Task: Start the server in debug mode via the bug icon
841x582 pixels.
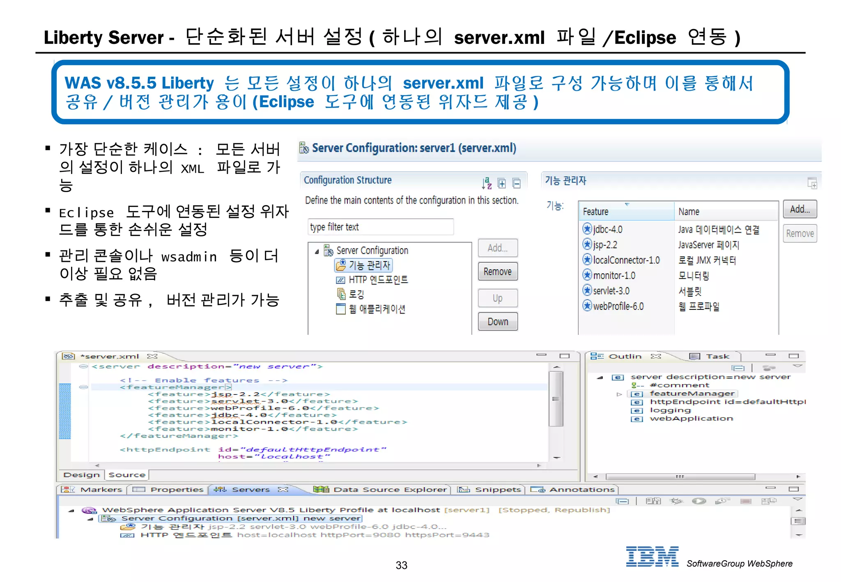Action: (x=676, y=501)
